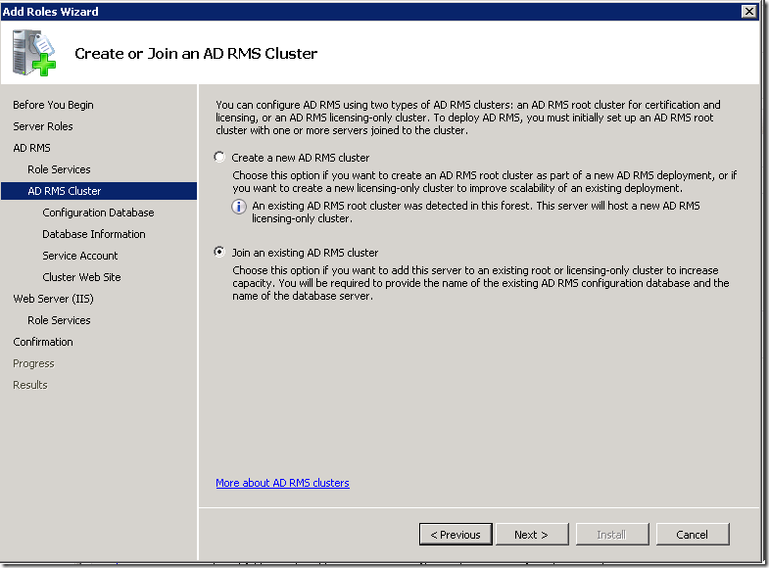Screen dimensions: 769x568
Task: Open the Before You Begin step
Action: click(53, 105)
